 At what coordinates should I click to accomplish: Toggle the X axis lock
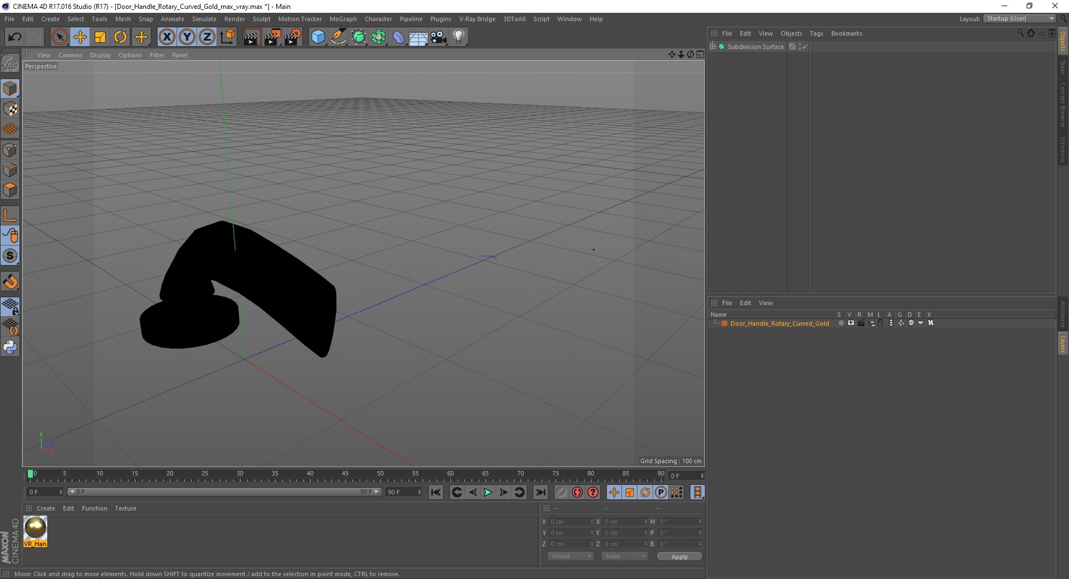[x=166, y=37]
